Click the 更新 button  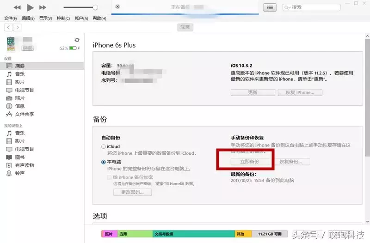(253, 92)
